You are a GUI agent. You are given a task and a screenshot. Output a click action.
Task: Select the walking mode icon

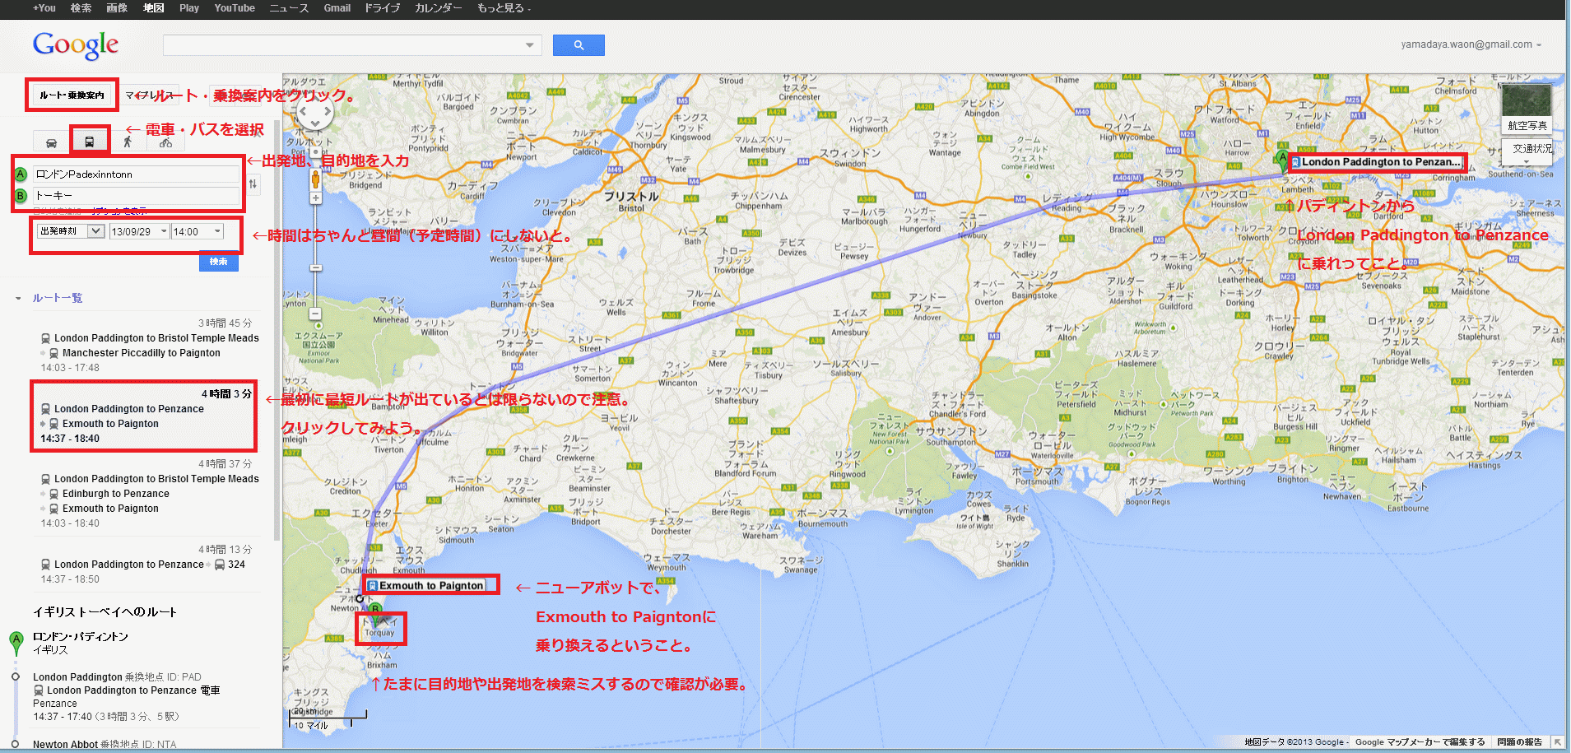click(128, 142)
